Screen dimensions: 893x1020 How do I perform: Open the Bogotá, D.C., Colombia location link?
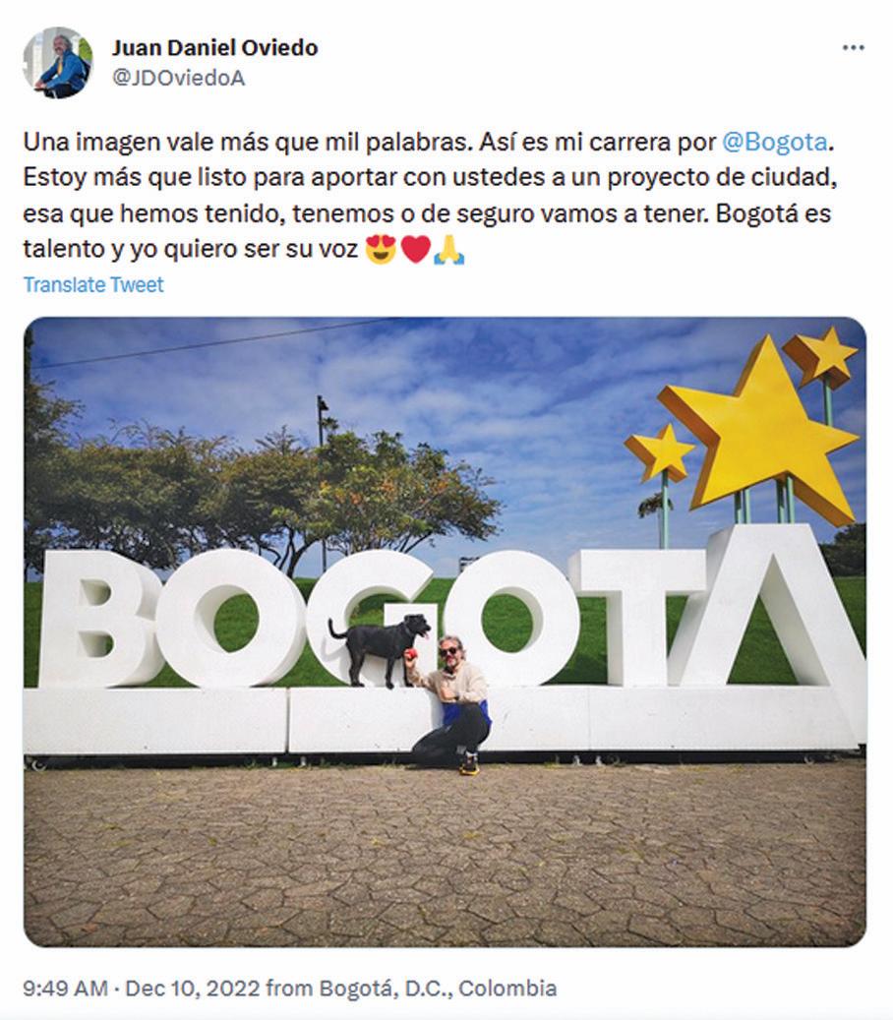(437, 989)
